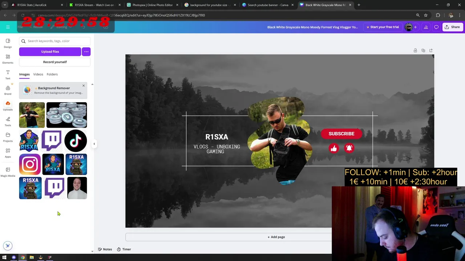Open Chrome from the taskbar
This screenshot has width=465, height=261.
[23, 257]
